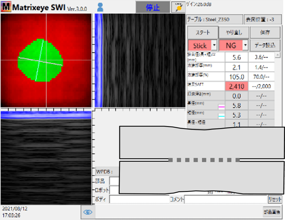Open the Stick dropdown arrow
Screen dimensions: 285x220
point(214,45)
